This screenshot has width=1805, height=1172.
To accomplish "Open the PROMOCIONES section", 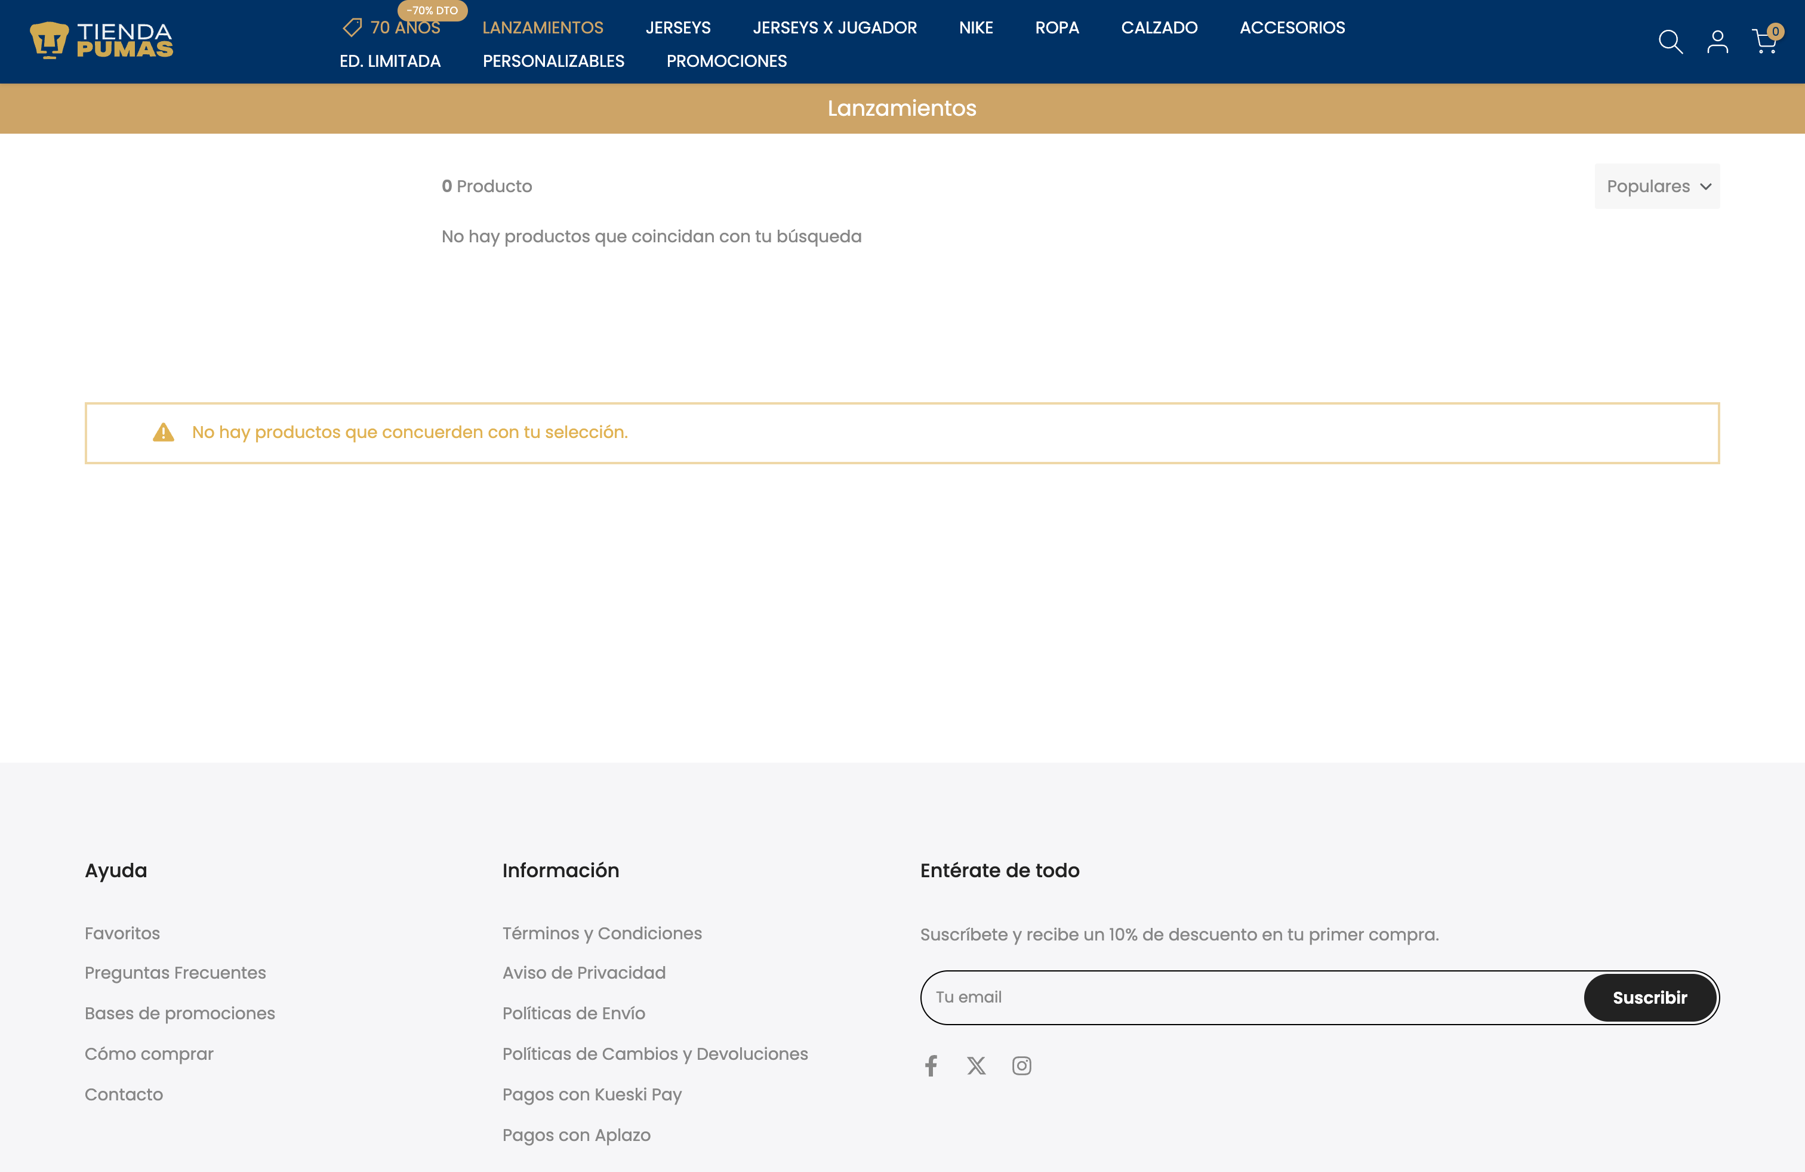I will 726,61.
